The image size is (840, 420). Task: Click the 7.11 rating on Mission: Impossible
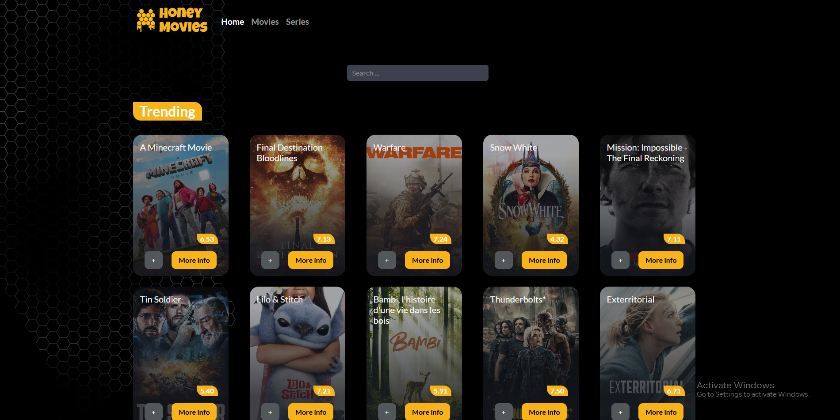point(674,239)
